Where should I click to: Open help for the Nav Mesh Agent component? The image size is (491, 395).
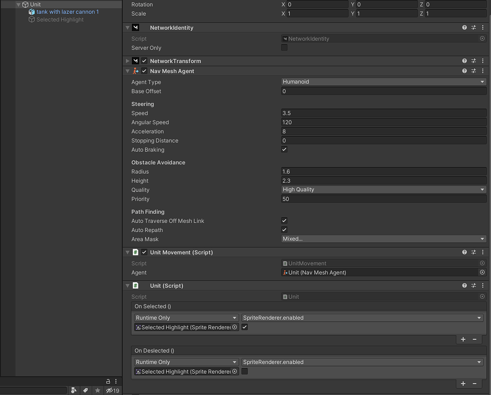coord(464,71)
